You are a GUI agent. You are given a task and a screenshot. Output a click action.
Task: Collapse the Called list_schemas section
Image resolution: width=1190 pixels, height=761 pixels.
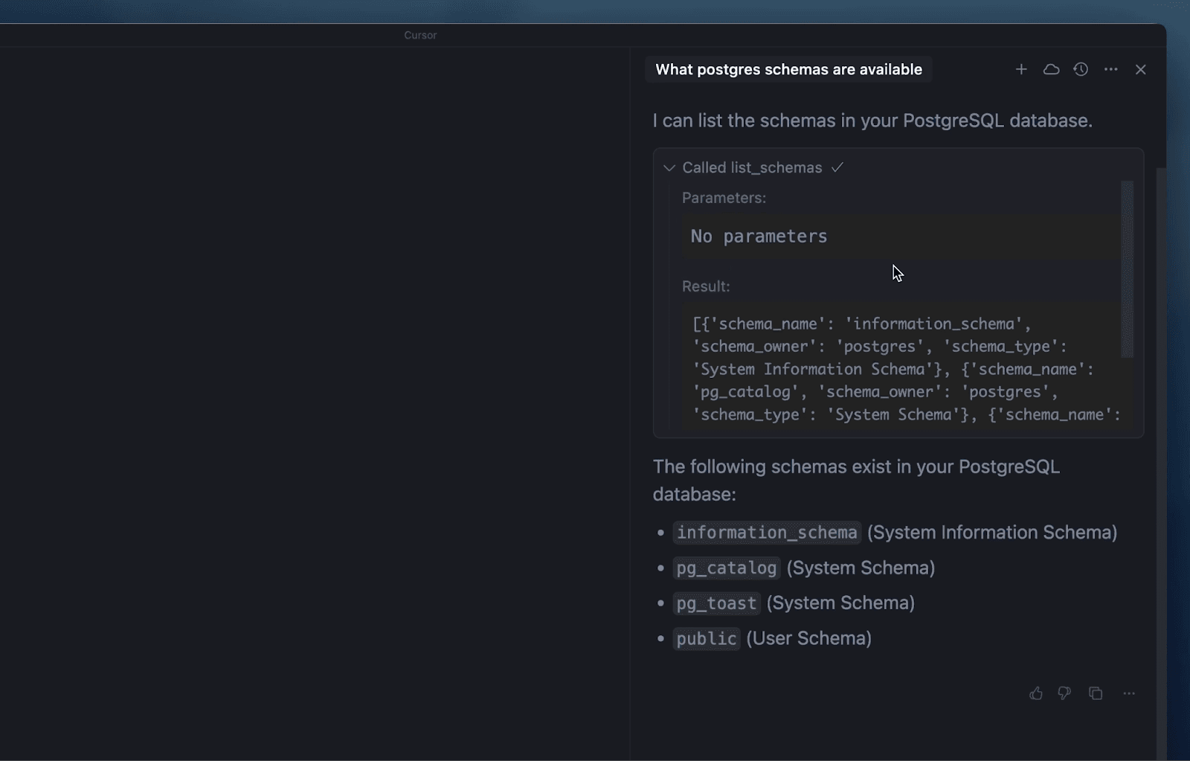pos(669,167)
